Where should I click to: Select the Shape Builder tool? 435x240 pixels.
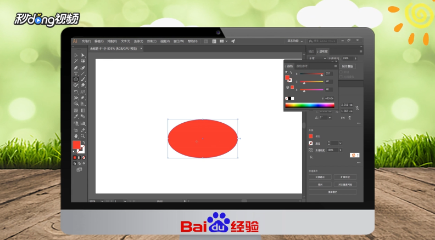pyautogui.click(x=76, y=104)
